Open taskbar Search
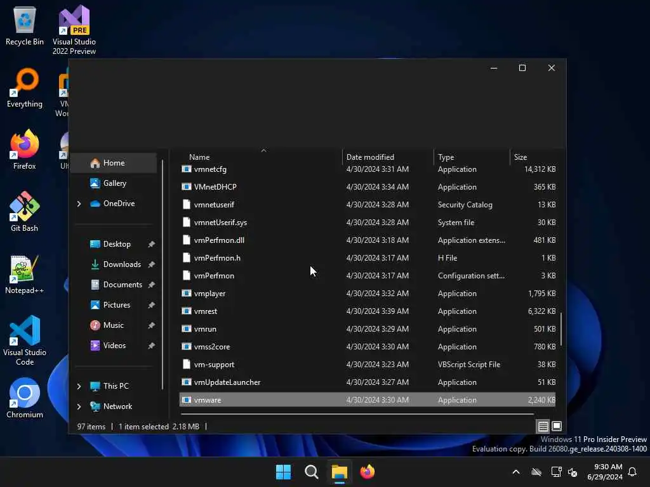This screenshot has height=487, width=650. click(311, 472)
